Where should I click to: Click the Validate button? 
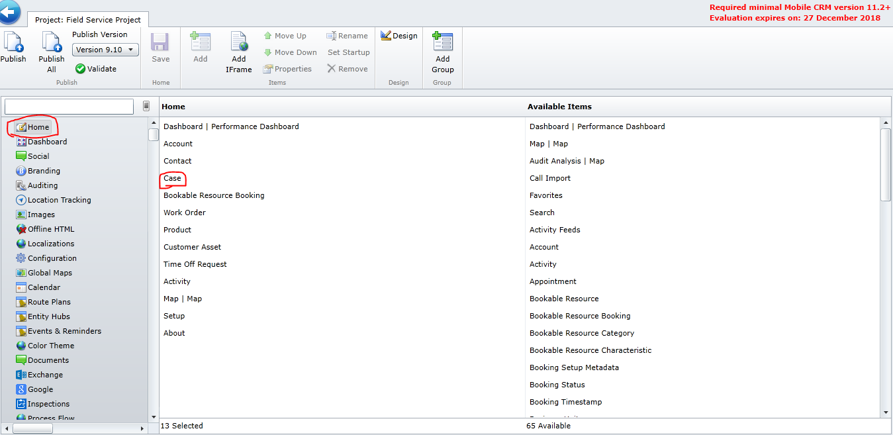[x=100, y=68]
